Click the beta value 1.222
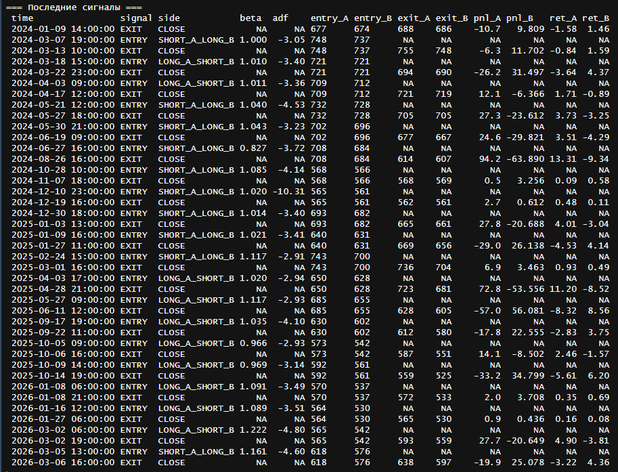The height and width of the screenshot is (472, 618). [x=253, y=430]
